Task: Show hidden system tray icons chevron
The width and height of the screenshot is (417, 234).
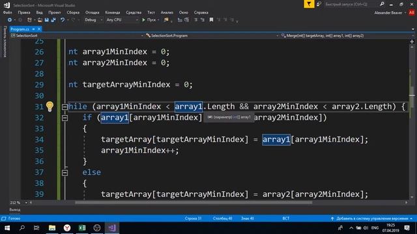Action: [351, 228]
